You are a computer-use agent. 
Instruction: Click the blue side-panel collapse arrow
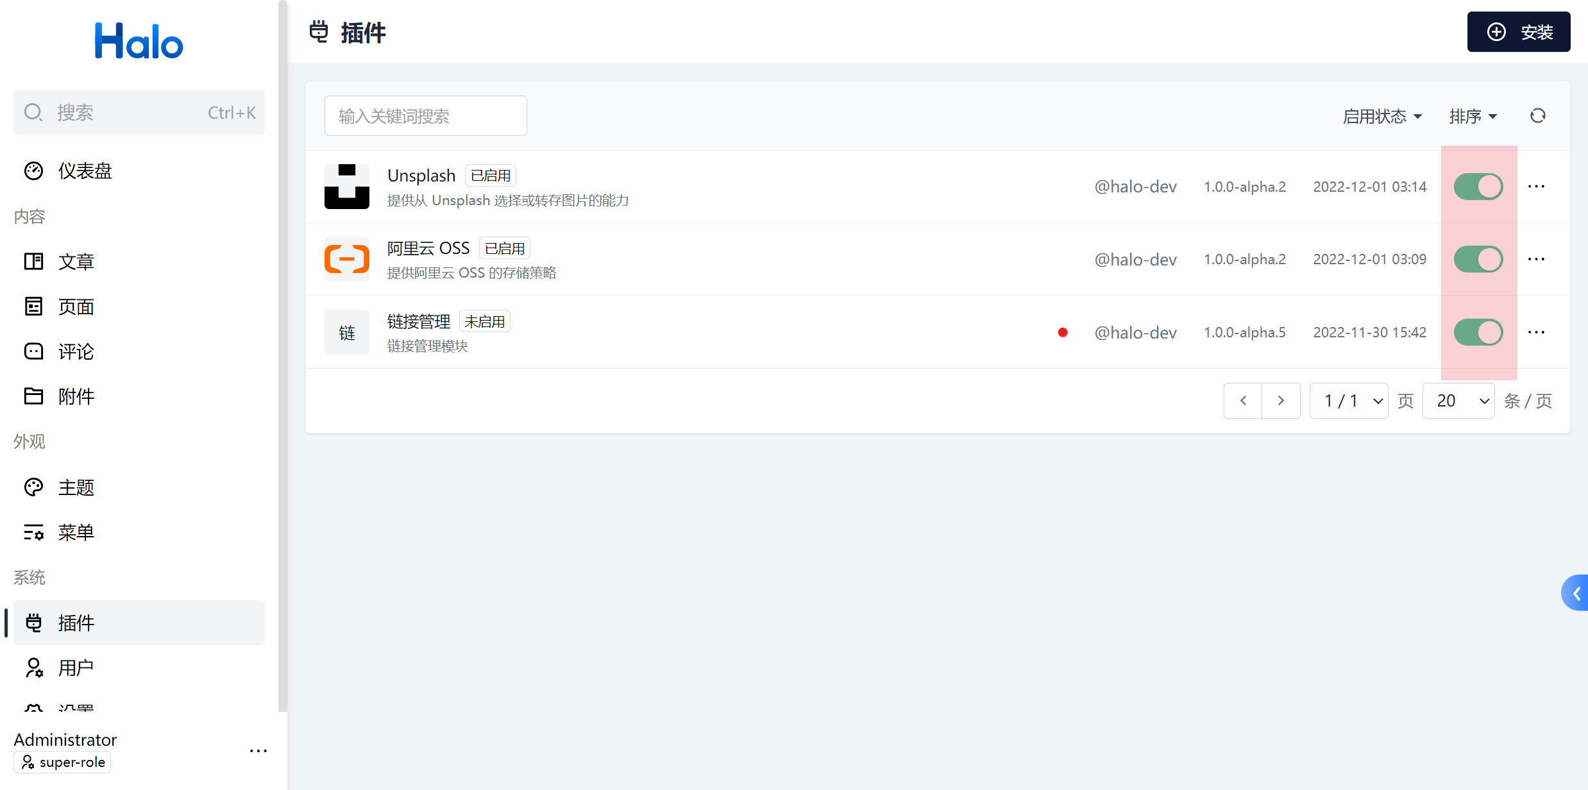(1576, 593)
